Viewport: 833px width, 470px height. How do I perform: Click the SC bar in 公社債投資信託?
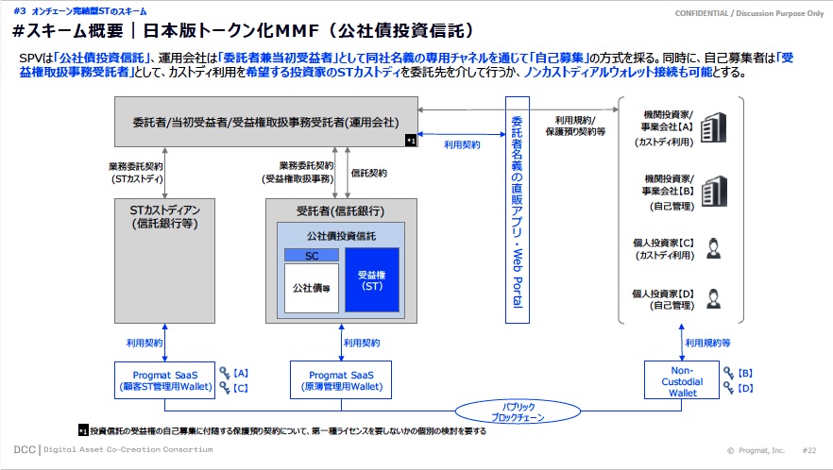click(311, 255)
